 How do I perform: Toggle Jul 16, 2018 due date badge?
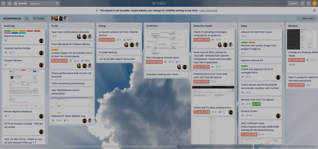coord(202,67)
